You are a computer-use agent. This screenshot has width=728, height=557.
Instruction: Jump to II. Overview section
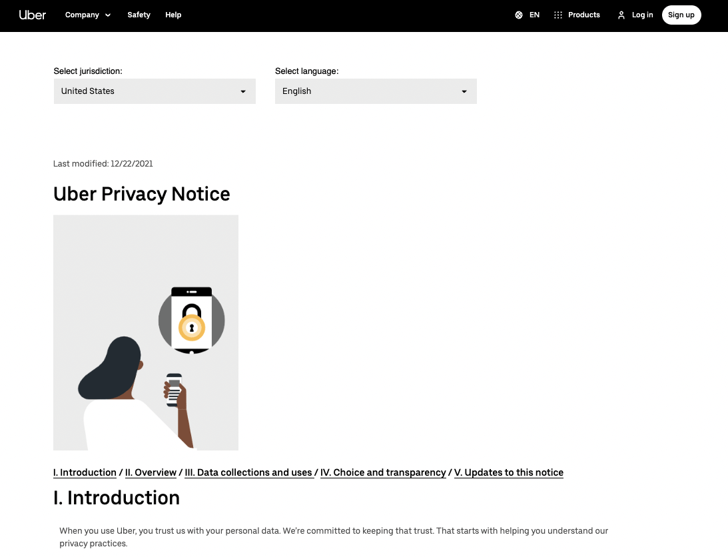(x=151, y=472)
